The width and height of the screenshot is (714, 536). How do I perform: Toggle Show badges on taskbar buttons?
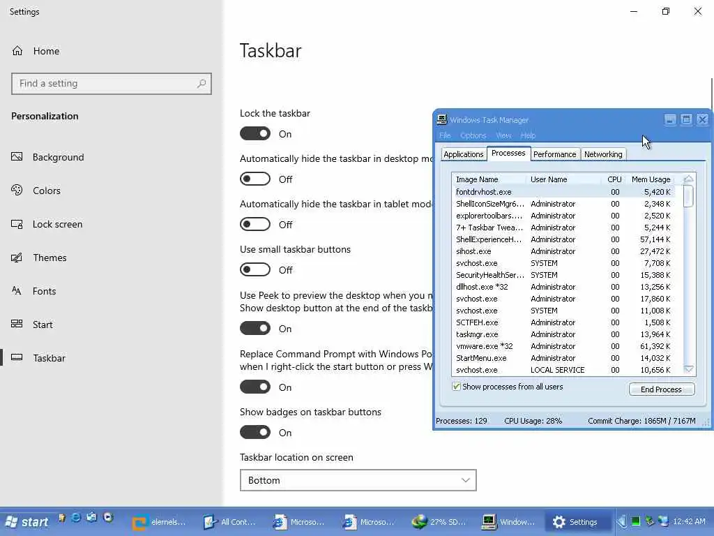(255, 432)
